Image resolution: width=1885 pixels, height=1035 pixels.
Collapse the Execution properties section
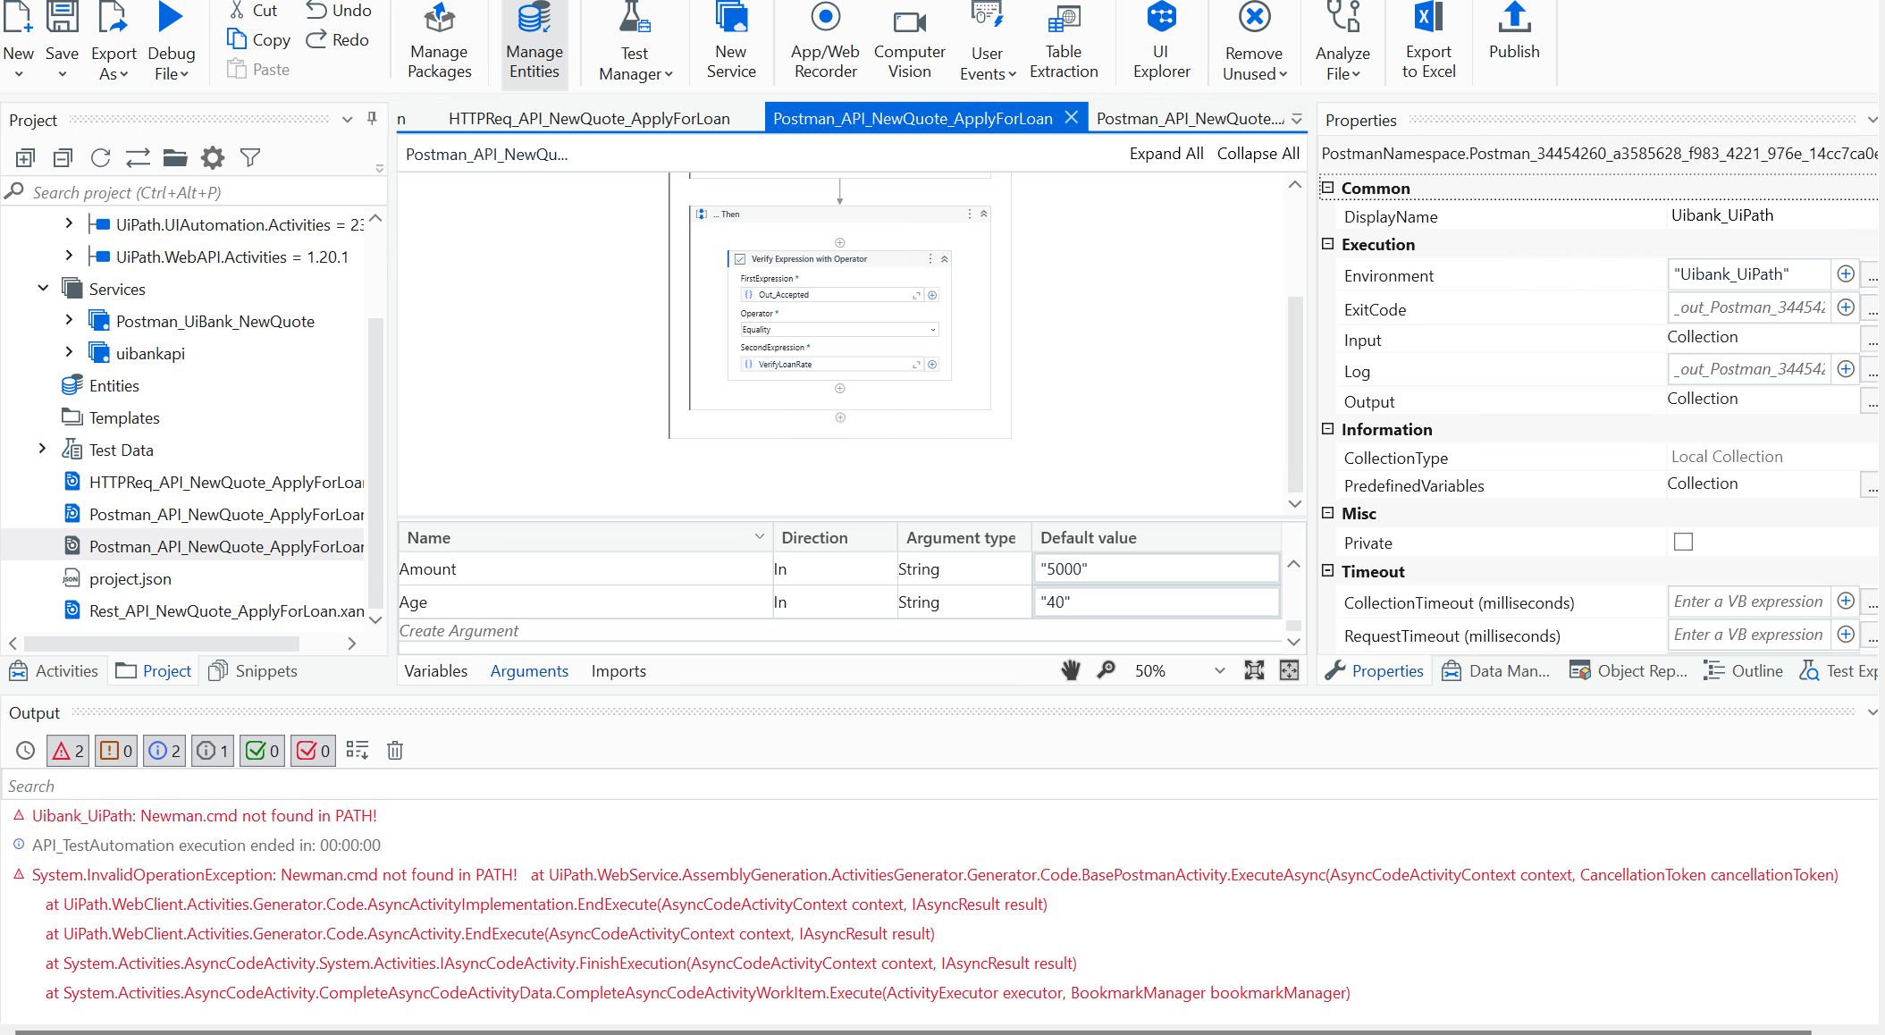point(1327,244)
